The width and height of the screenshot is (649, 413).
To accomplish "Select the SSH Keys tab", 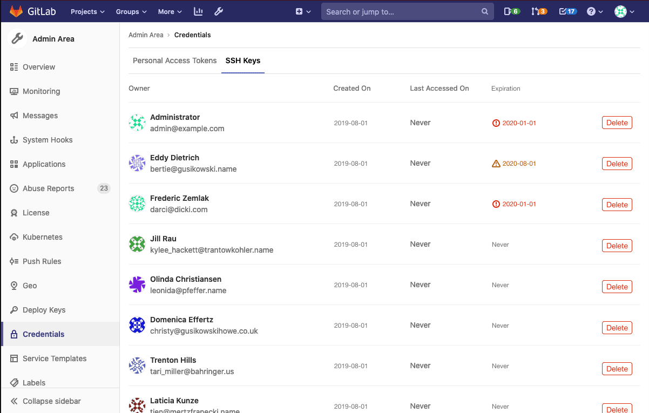I will (x=242, y=60).
